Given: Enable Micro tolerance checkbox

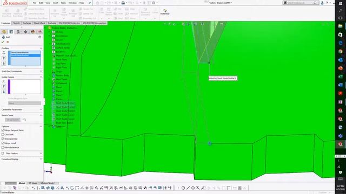Looking at the screenshot, I should click(3, 147).
